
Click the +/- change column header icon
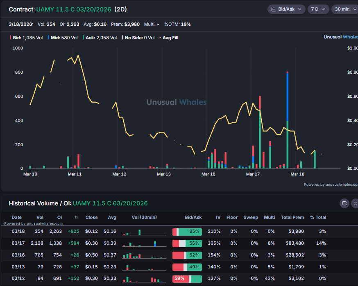coord(77,218)
